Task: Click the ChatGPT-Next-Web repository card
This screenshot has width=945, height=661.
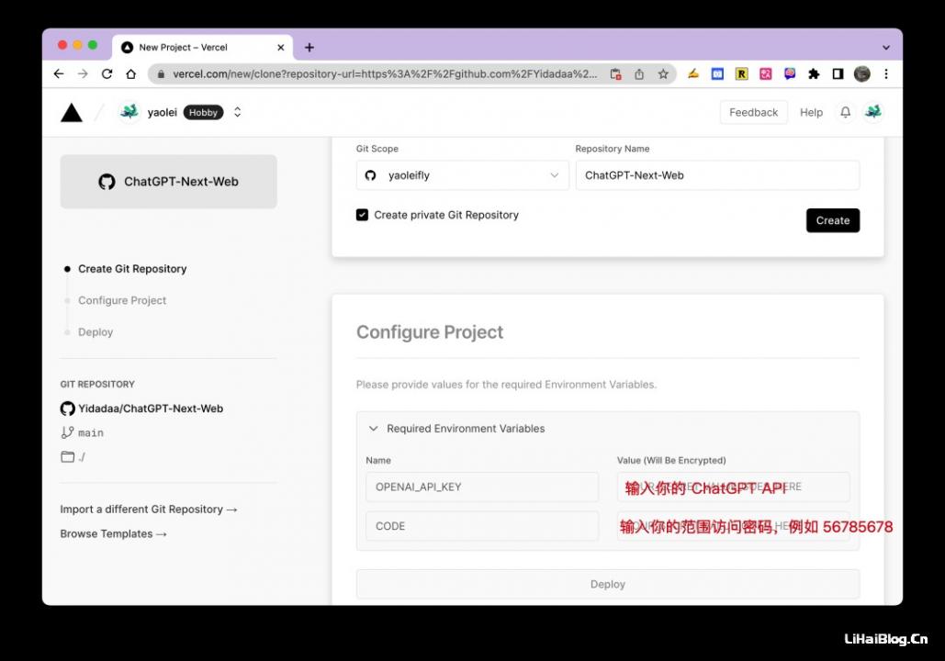Action: tap(169, 182)
